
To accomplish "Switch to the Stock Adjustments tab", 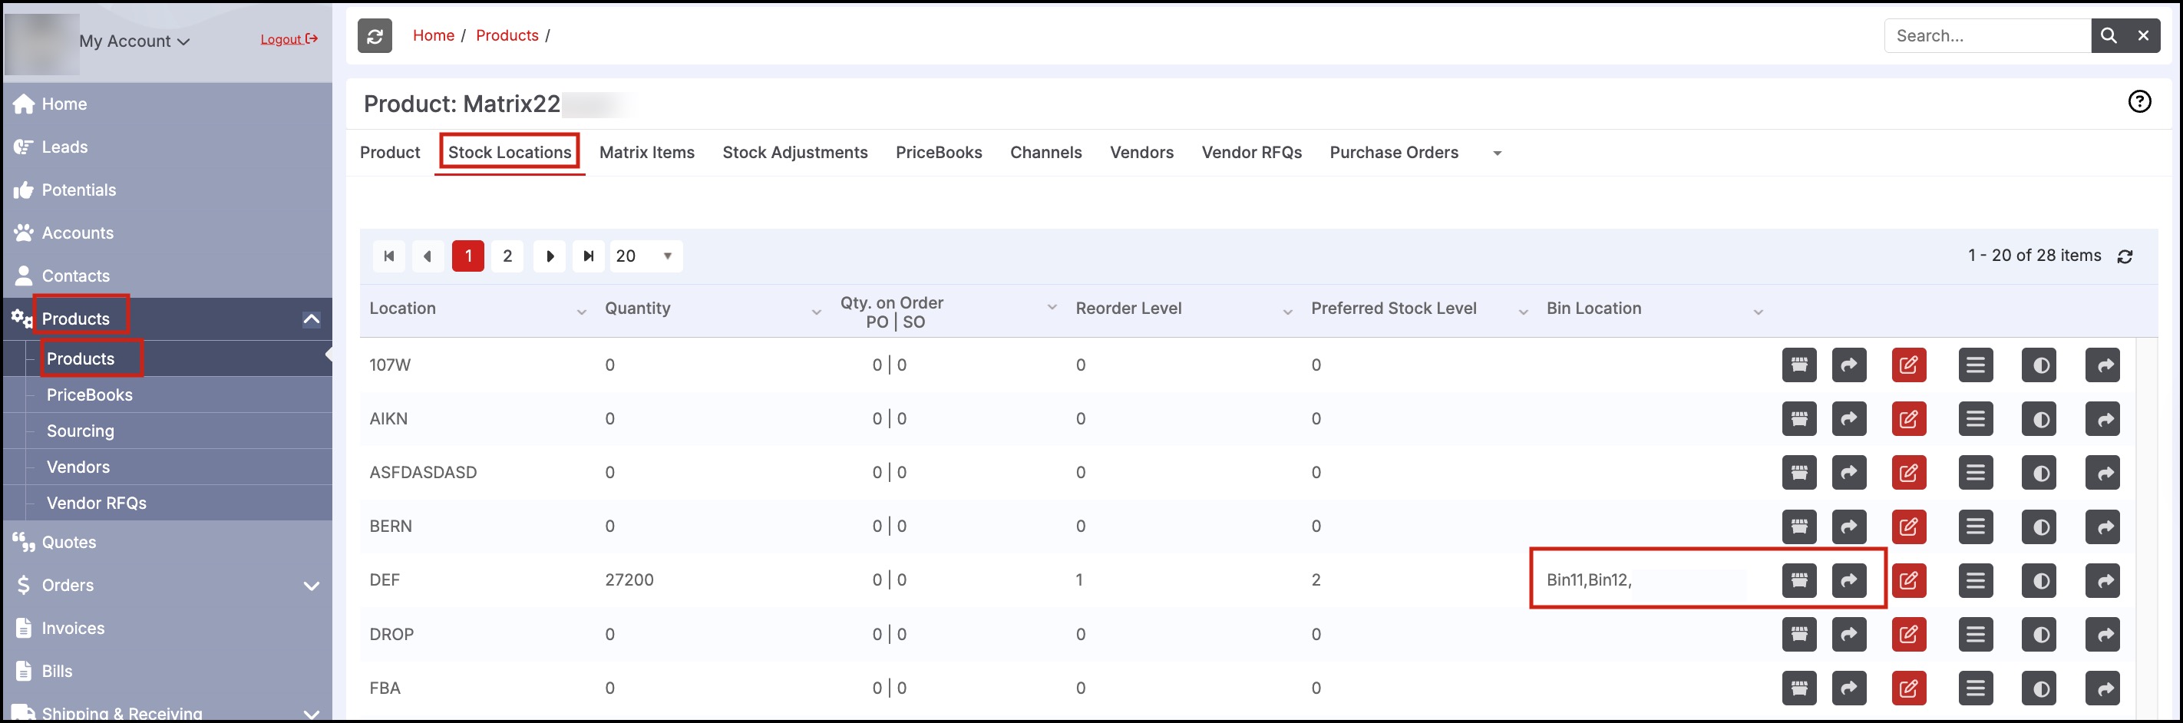I will pyautogui.click(x=795, y=153).
